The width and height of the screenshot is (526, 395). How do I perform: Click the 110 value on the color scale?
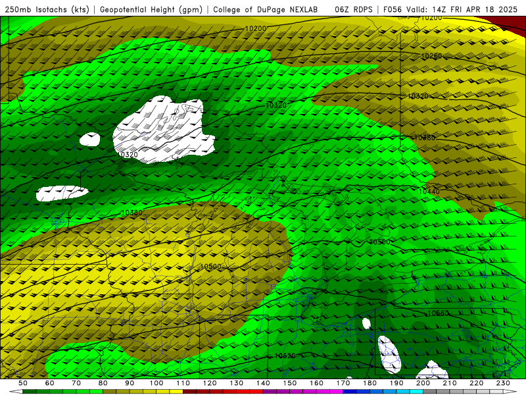point(183,383)
